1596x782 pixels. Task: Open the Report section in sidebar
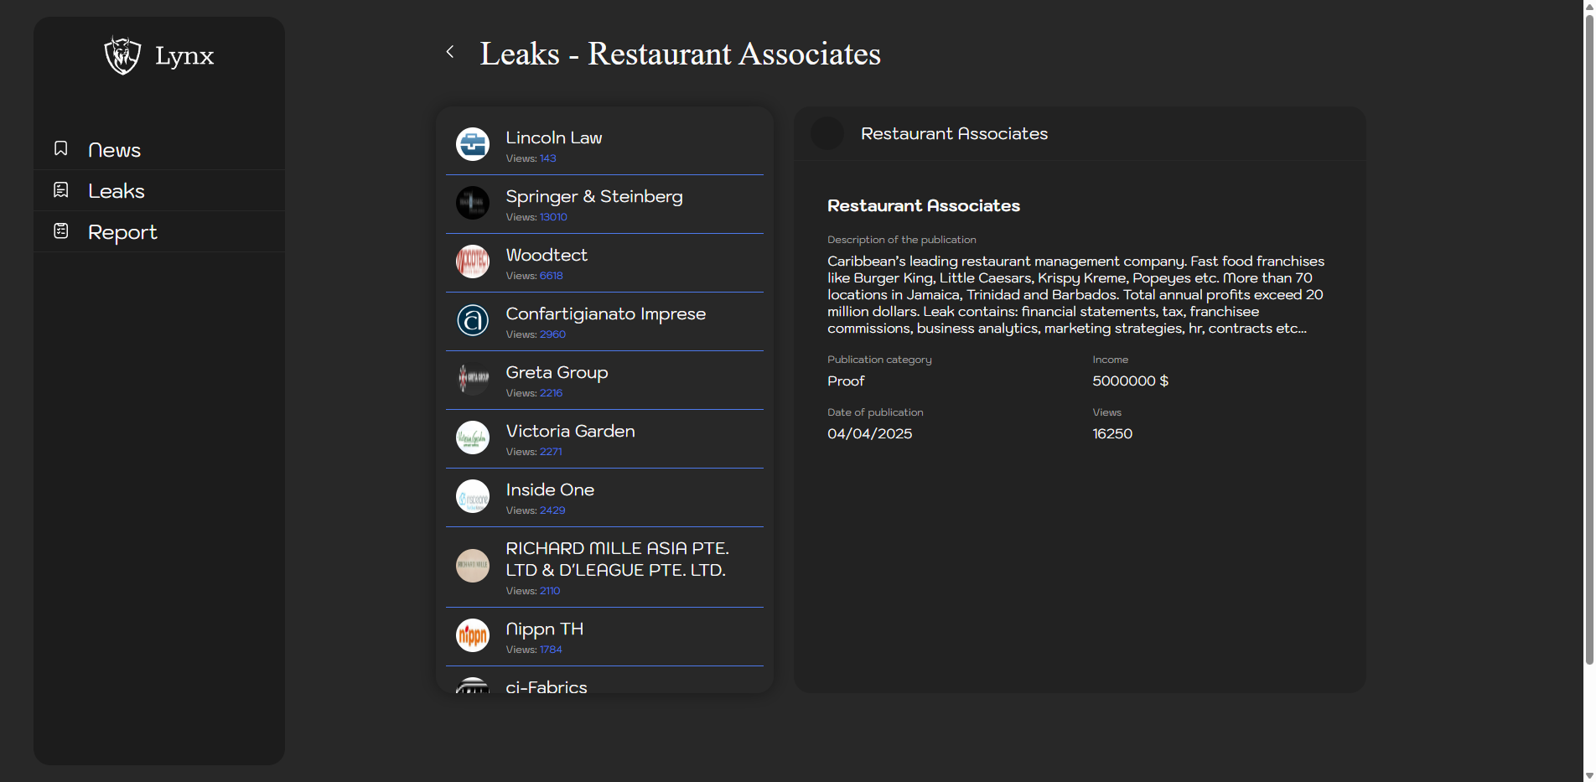[122, 232]
